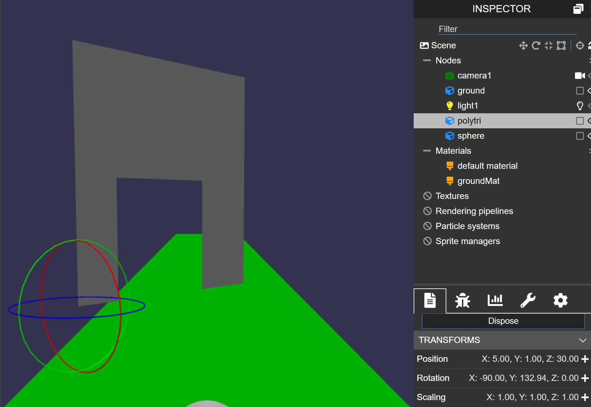Select the rotation gizmo tool
Screen dimensions: 591x407
click(x=536, y=46)
